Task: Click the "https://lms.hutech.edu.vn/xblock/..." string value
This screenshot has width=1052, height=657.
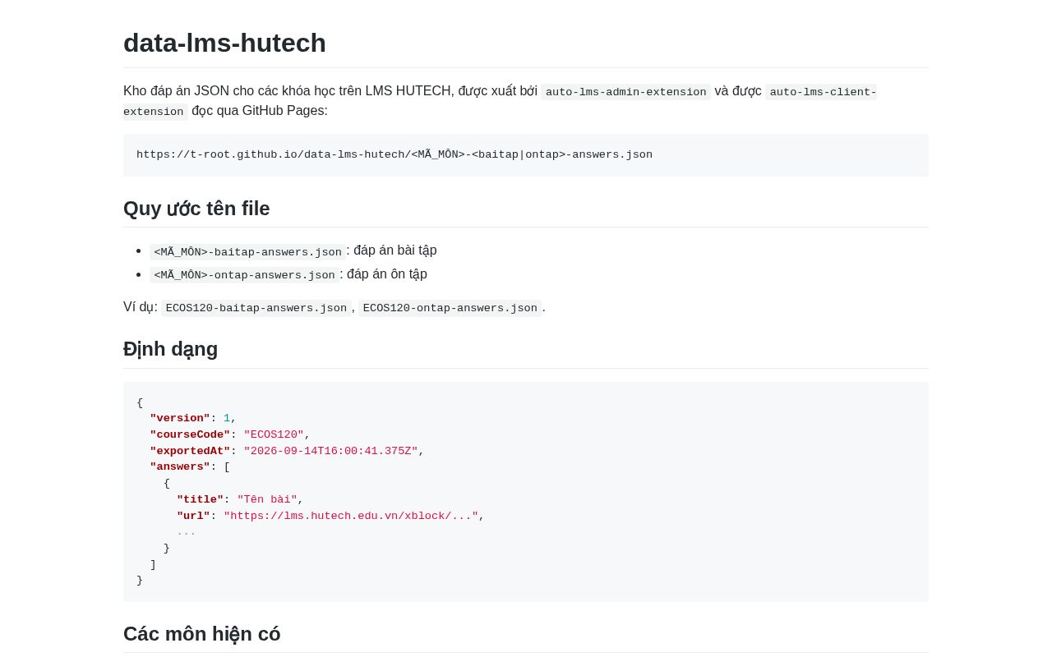Action: click(352, 517)
